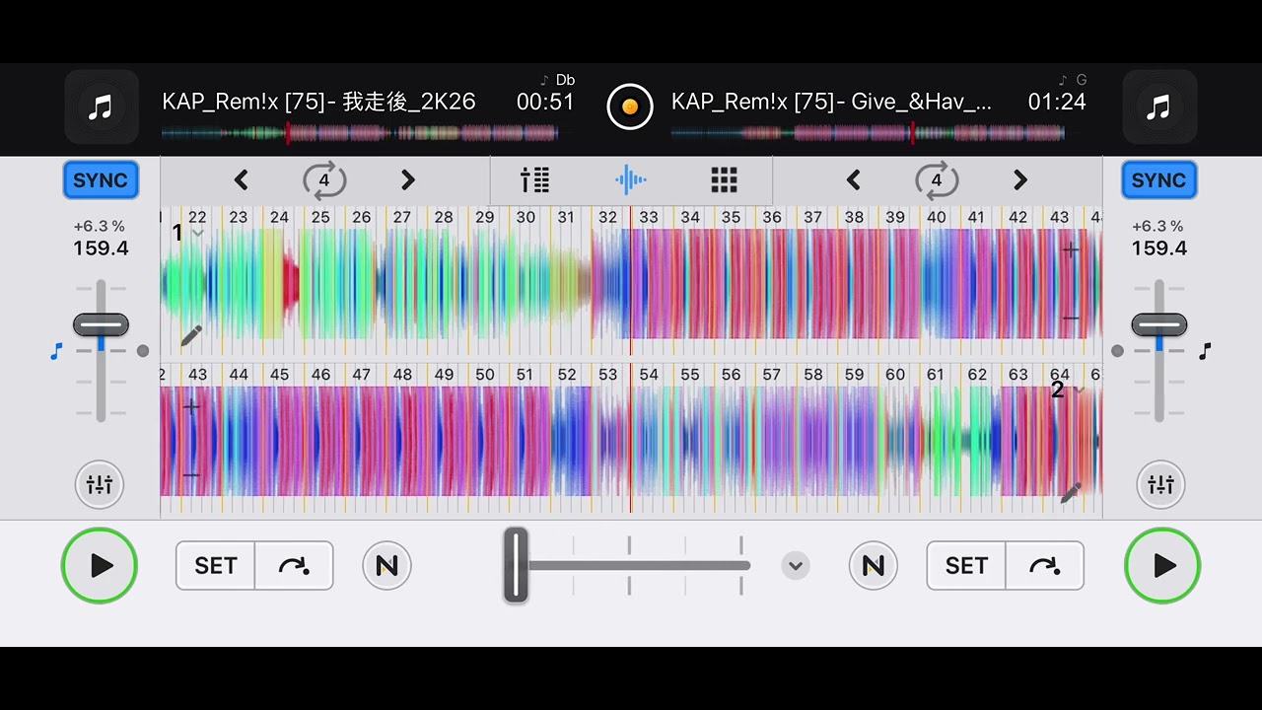Toggle key lock note on left deck
This screenshot has height=710, width=1262.
point(56,351)
